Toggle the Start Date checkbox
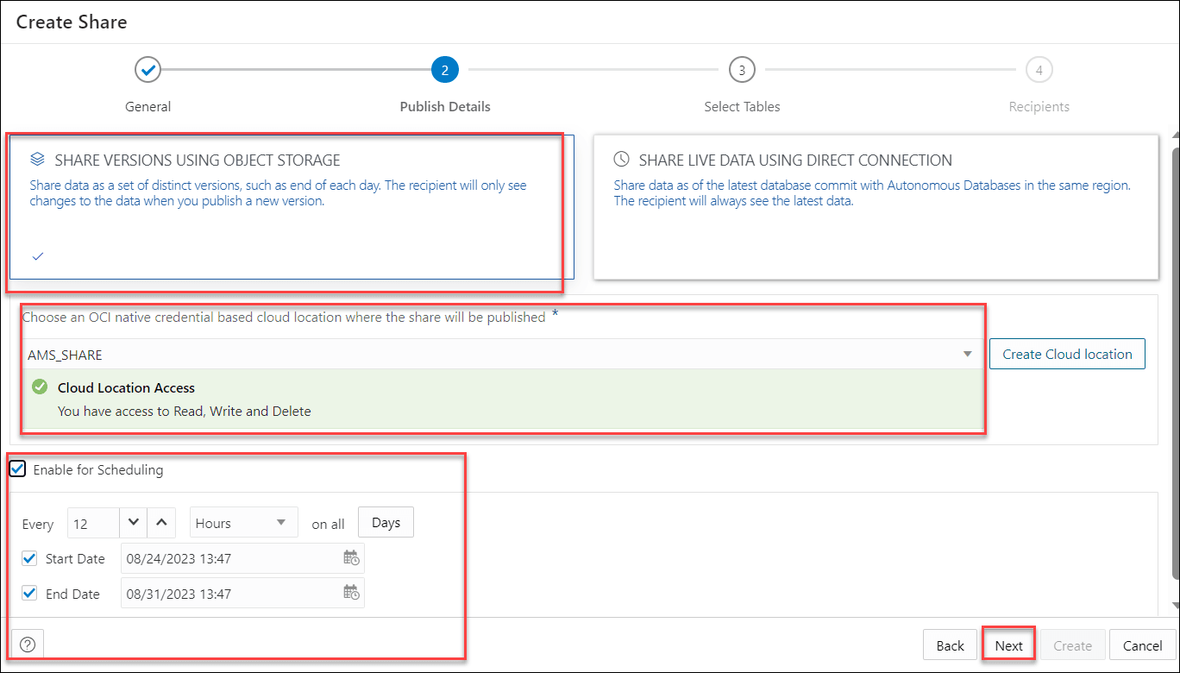Viewport: 1180px width, 673px height. tap(28, 557)
